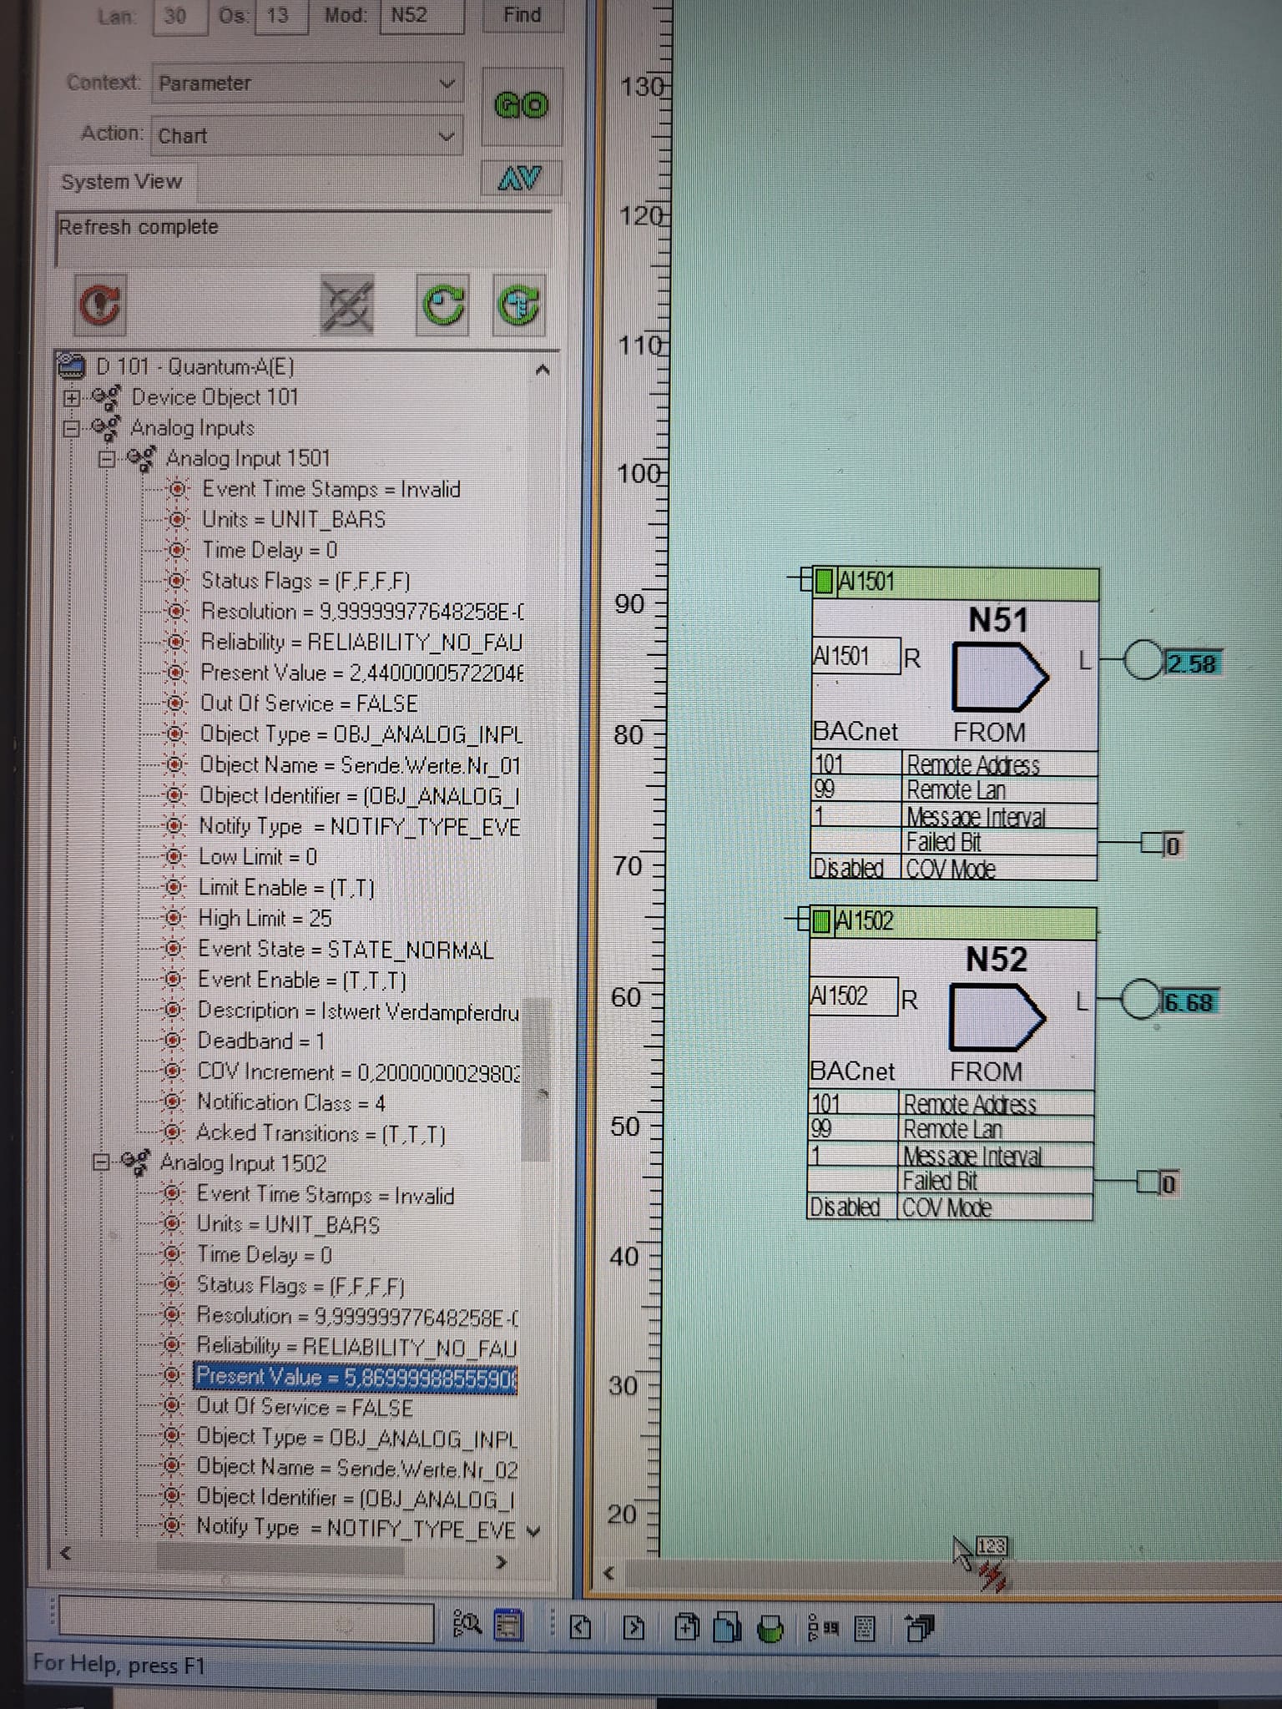The width and height of the screenshot is (1282, 1709).
Task: Collapse the Analog Inputs tree node
Action: pyautogui.click(x=73, y=428)
